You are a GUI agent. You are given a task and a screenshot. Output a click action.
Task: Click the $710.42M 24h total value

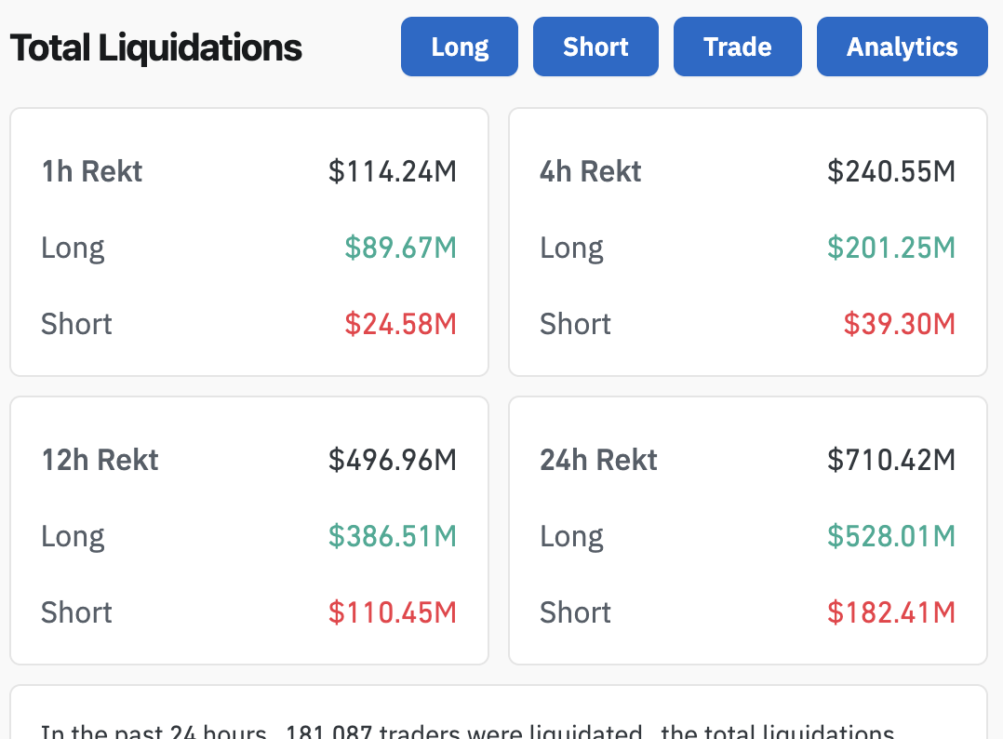(891, 460)
